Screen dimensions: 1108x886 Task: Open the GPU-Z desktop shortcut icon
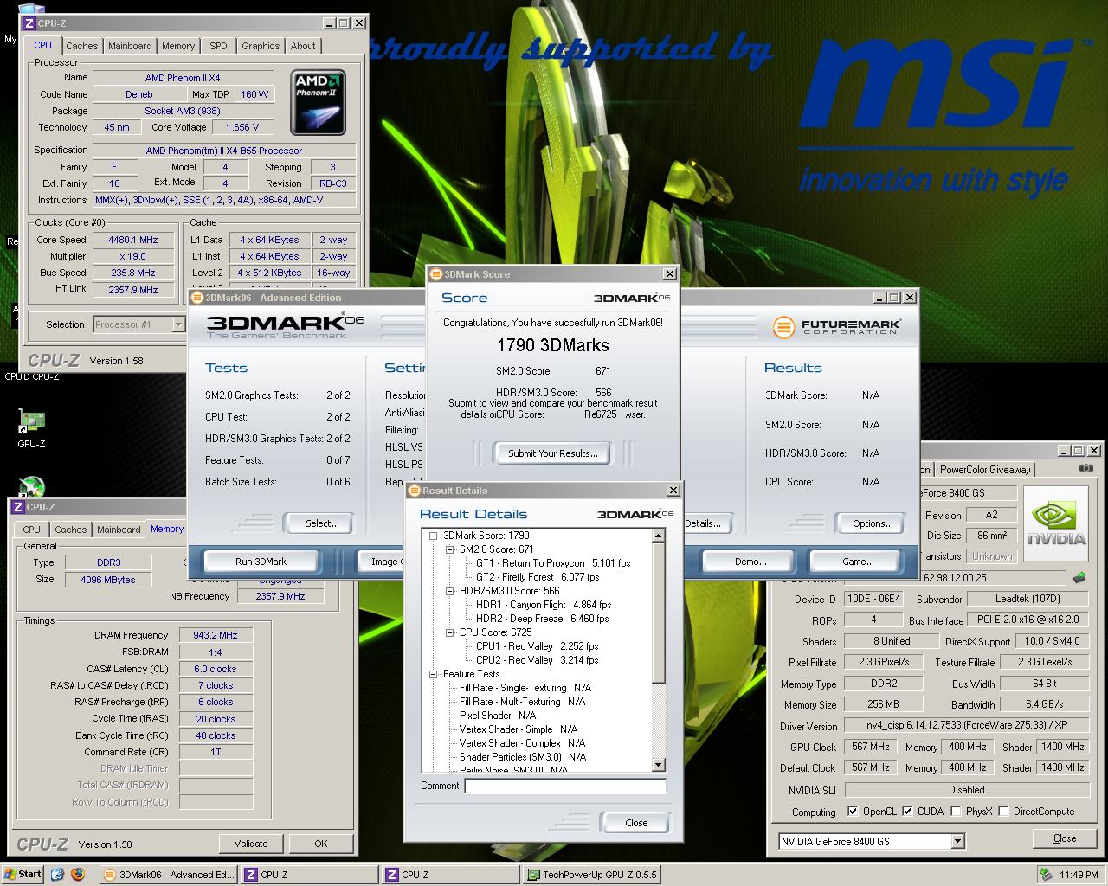click(31, 422)
